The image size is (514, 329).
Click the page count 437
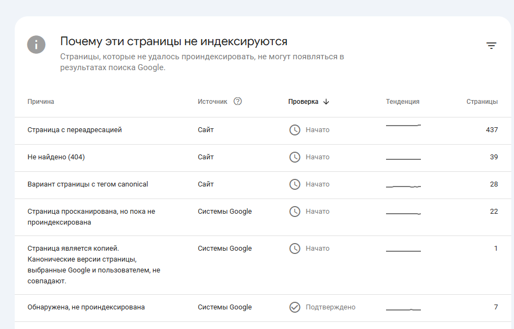(x=492, y=130)
